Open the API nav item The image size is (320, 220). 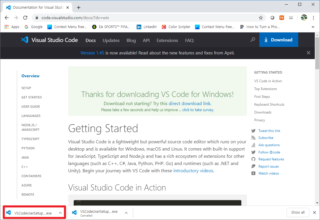pyautogui.click(x=146, y=40)
